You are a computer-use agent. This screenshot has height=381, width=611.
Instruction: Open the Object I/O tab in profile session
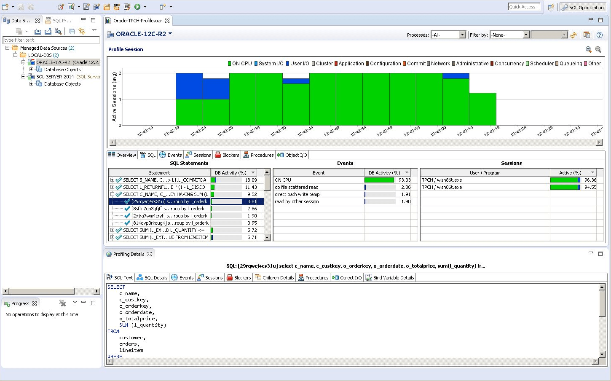coord(292,155)
